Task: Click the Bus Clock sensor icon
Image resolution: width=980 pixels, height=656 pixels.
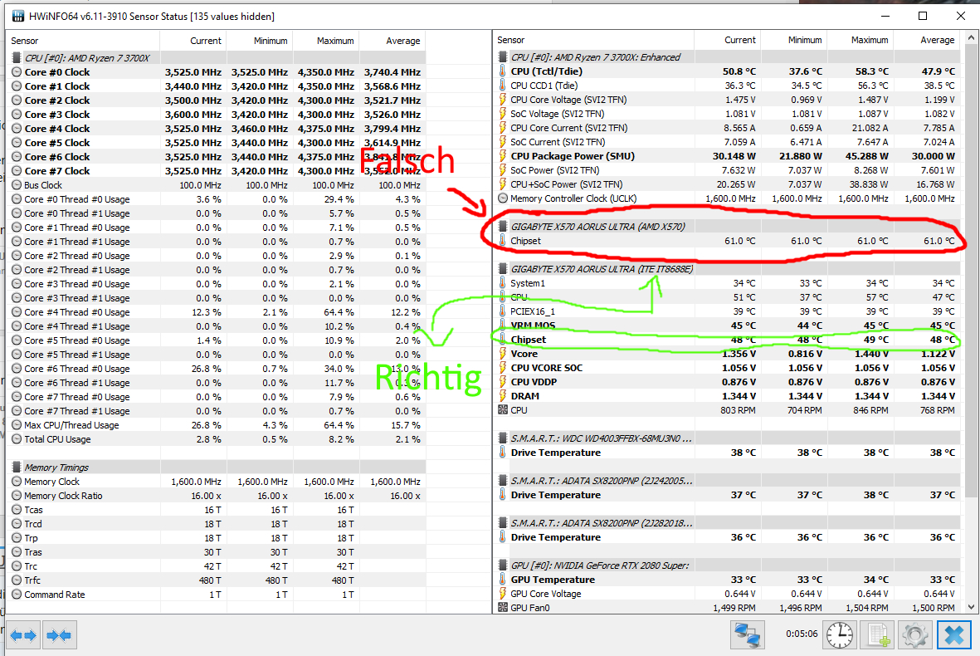Action: (17, 185)
